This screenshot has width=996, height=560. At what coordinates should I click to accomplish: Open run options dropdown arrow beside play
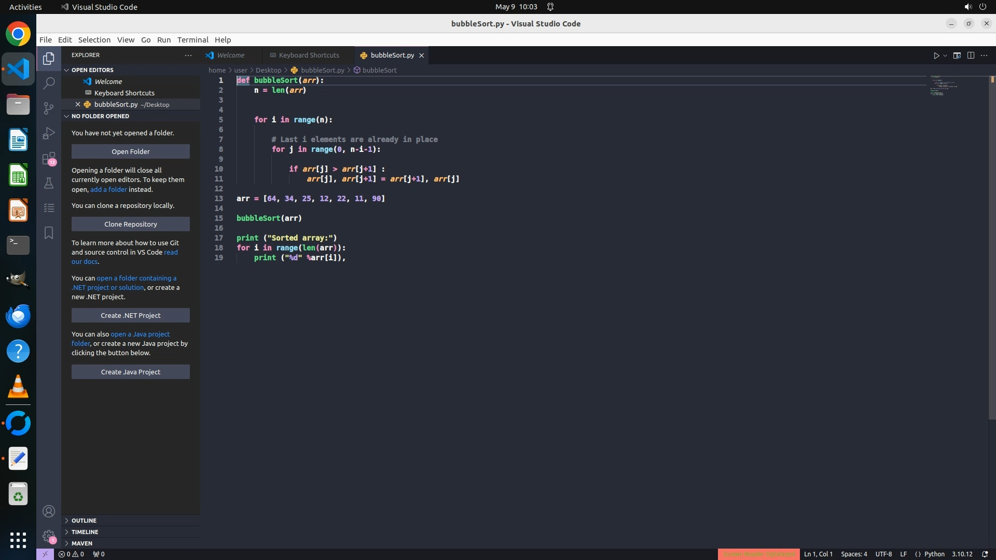click(x=945, y=55)
